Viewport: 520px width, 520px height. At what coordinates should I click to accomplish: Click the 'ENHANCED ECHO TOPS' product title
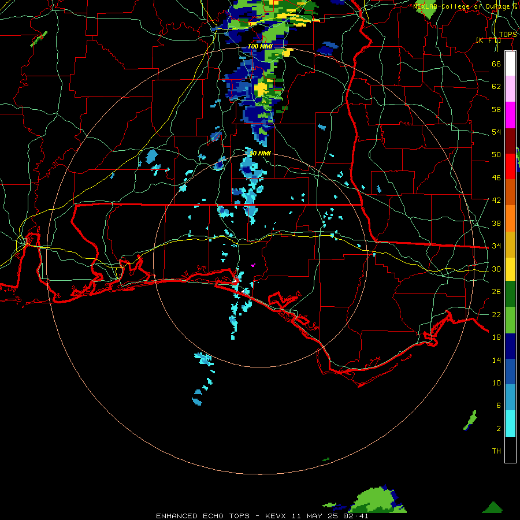(x=203, y=516)
